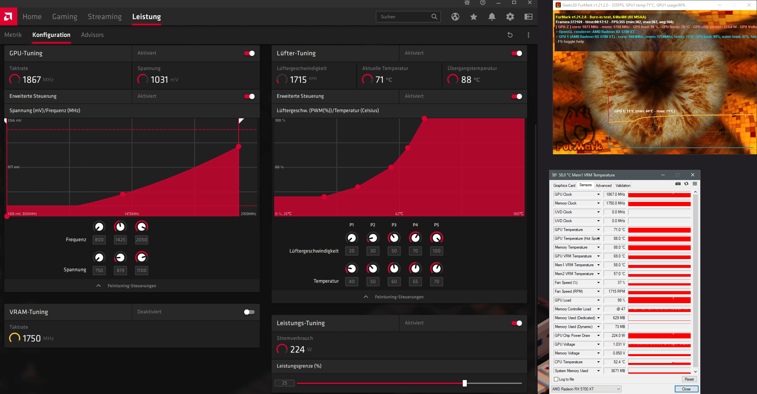Click the Leistungsgrenze value field 25
Viewport: 757px width, 394px height.
pyautogui.click(x=284, y=383)
